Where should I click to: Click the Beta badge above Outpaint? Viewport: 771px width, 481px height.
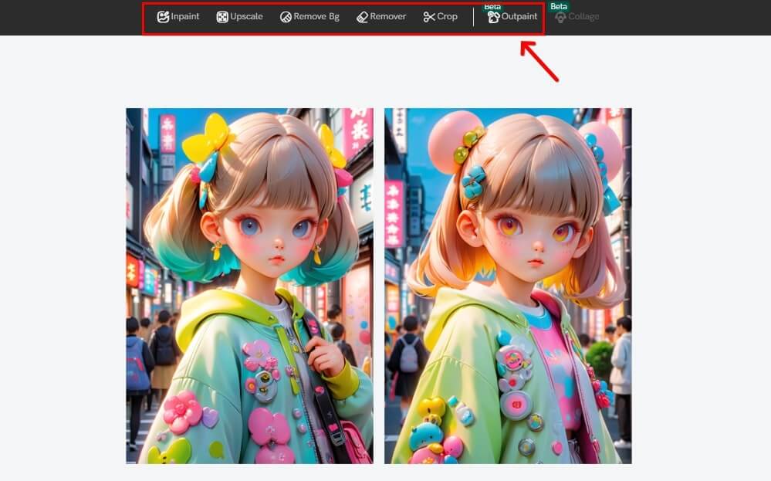click(x=492, y=6)
